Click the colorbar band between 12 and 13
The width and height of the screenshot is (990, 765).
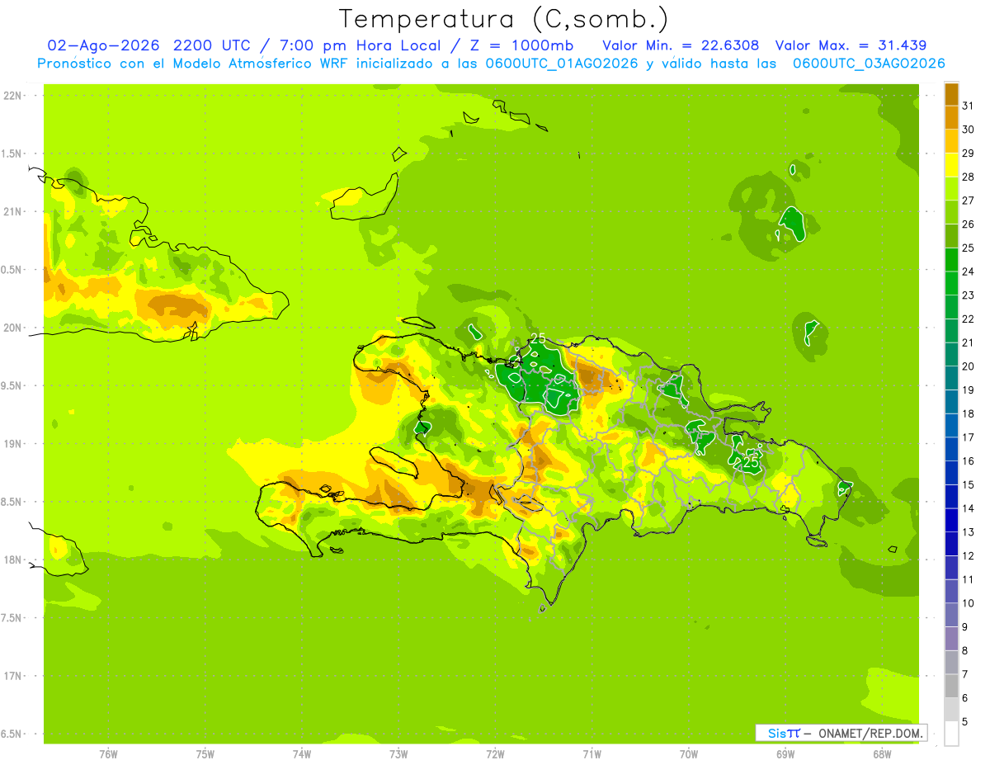(951, 544)
